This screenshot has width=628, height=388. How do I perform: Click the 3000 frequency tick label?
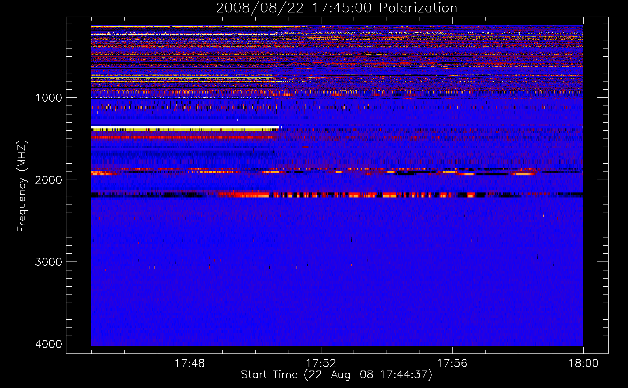(x=49, y=262)
